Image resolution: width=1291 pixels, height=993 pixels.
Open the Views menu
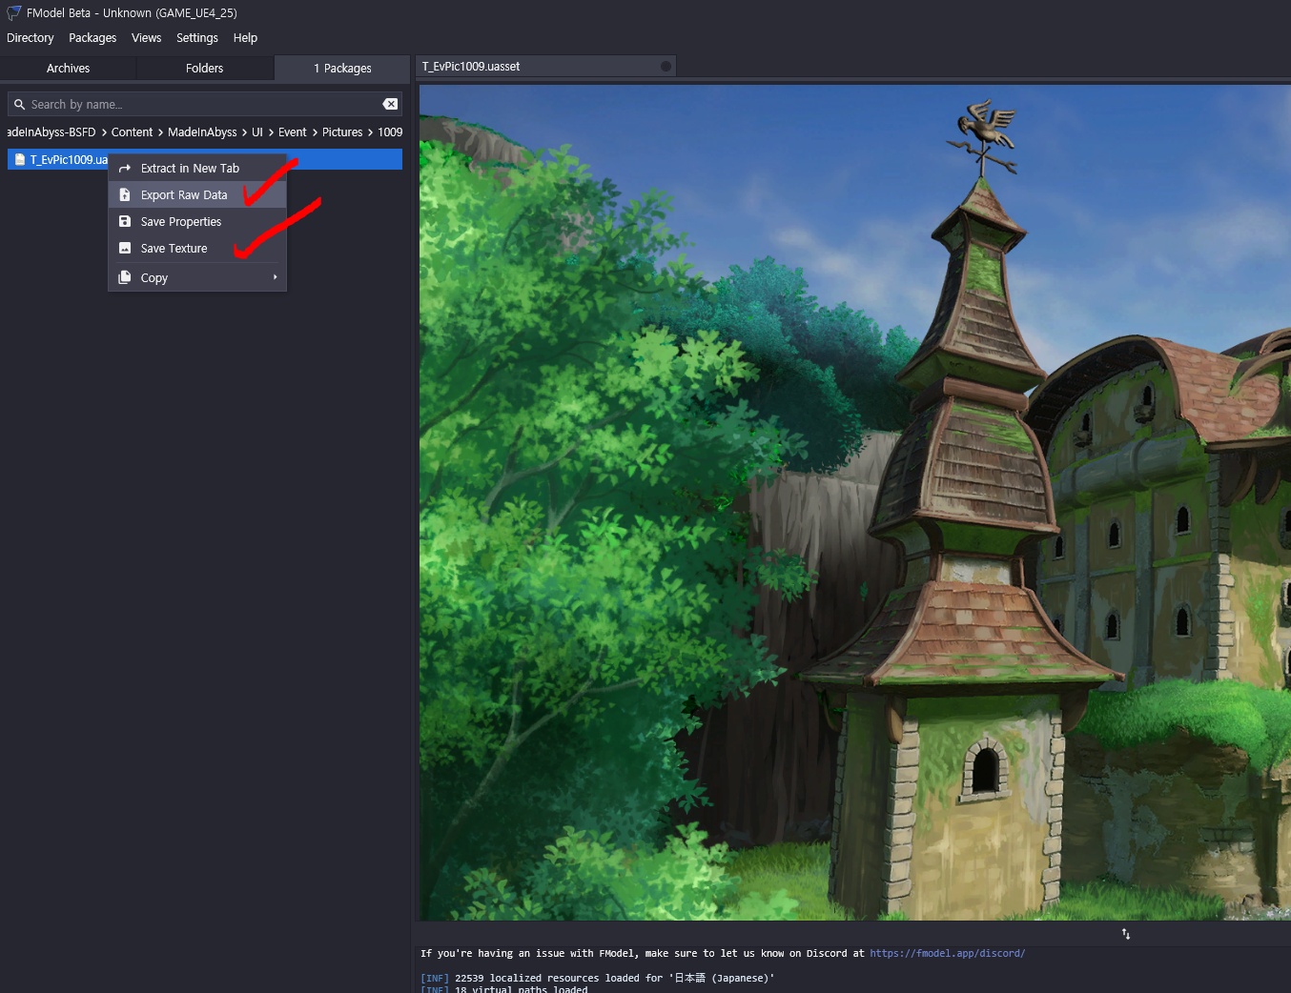[146, 38]
